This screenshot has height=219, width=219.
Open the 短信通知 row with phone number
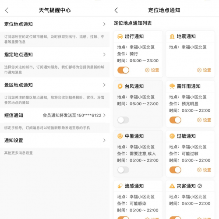point(55,115)
